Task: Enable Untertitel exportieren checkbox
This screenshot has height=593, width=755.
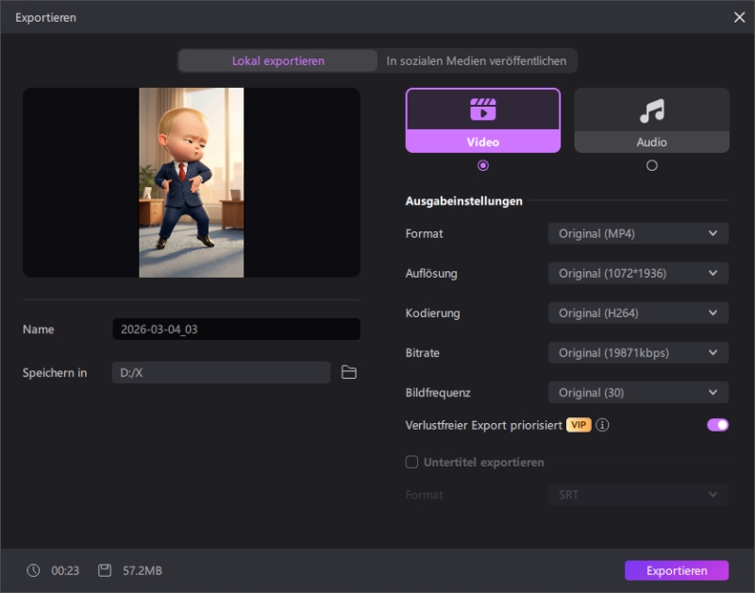Action: tap(411, 463)
